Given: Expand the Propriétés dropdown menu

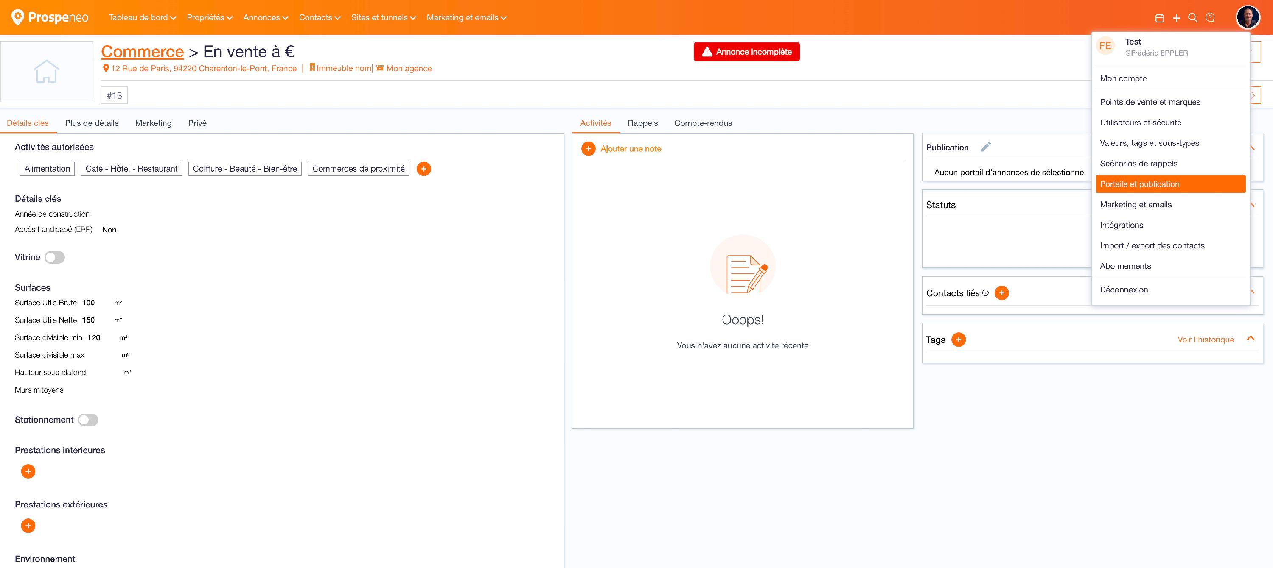Looking at the screenshot, I should [210, 18].
